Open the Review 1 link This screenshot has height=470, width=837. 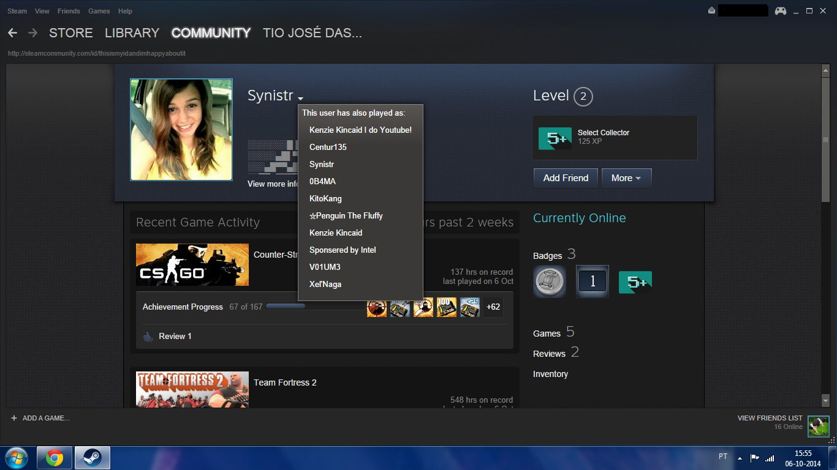pyautogui.click(x=175, y=336)
